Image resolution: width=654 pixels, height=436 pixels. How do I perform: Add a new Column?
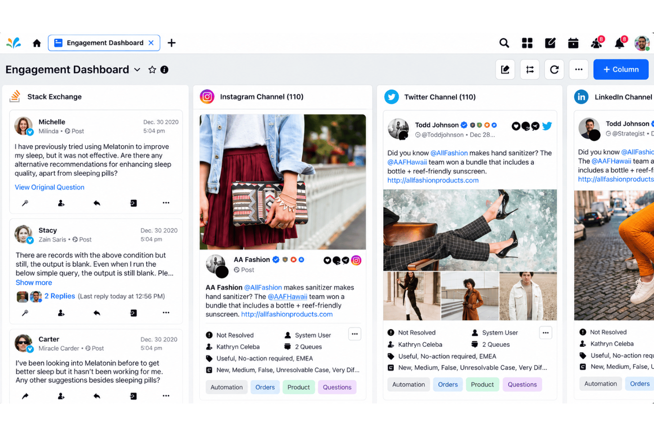pos(621,69)
